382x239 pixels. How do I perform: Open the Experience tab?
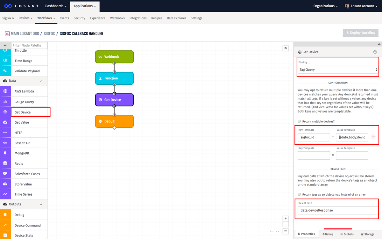pyautogui.click(x=98, y=18)
